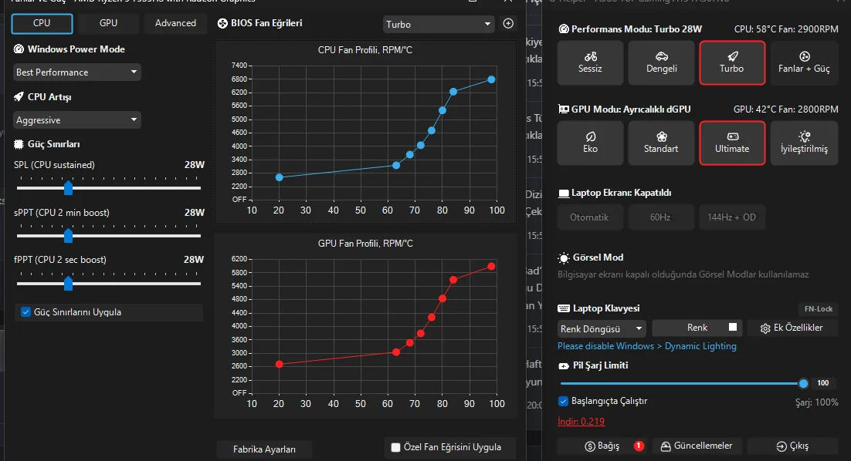
Task: Select the Ultimate GPU mode
Action: pos(732,143)
